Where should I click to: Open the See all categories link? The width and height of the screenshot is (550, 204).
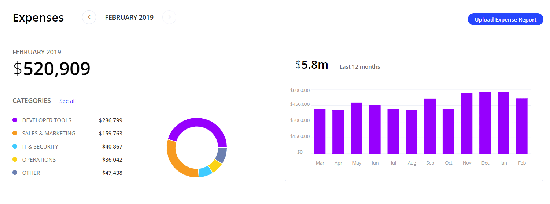coord(67,101)
